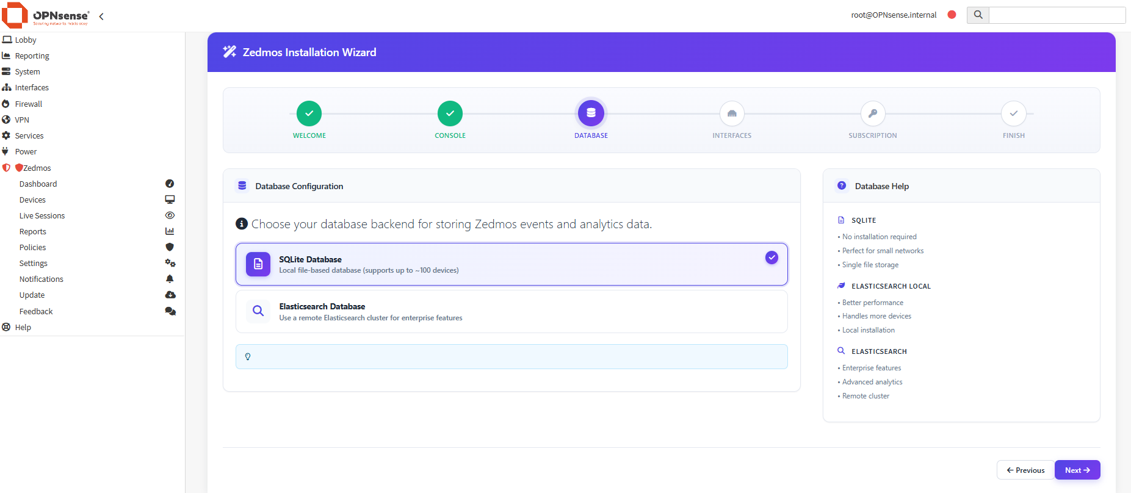The image size is (1131, 493).
Task: Click the lightbulb tip icon
Action: (x=248, y=356)
